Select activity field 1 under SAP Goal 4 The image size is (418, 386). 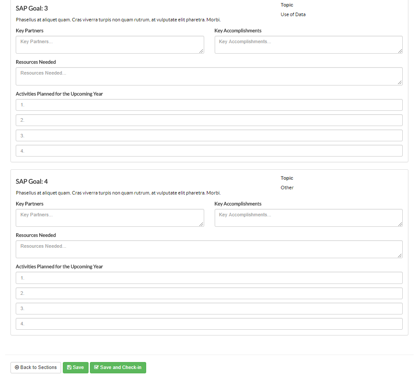[x=209, y=278]
